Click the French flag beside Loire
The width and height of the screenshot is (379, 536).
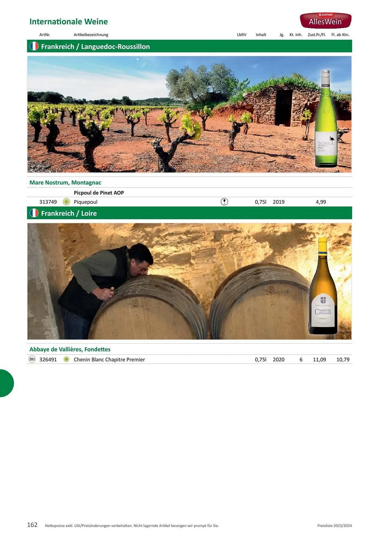(x=34, y=213)
